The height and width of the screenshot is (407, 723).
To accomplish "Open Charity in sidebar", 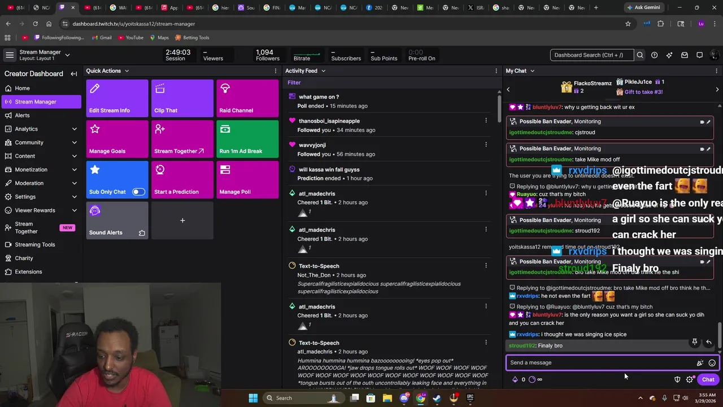I will pos(41,258).
